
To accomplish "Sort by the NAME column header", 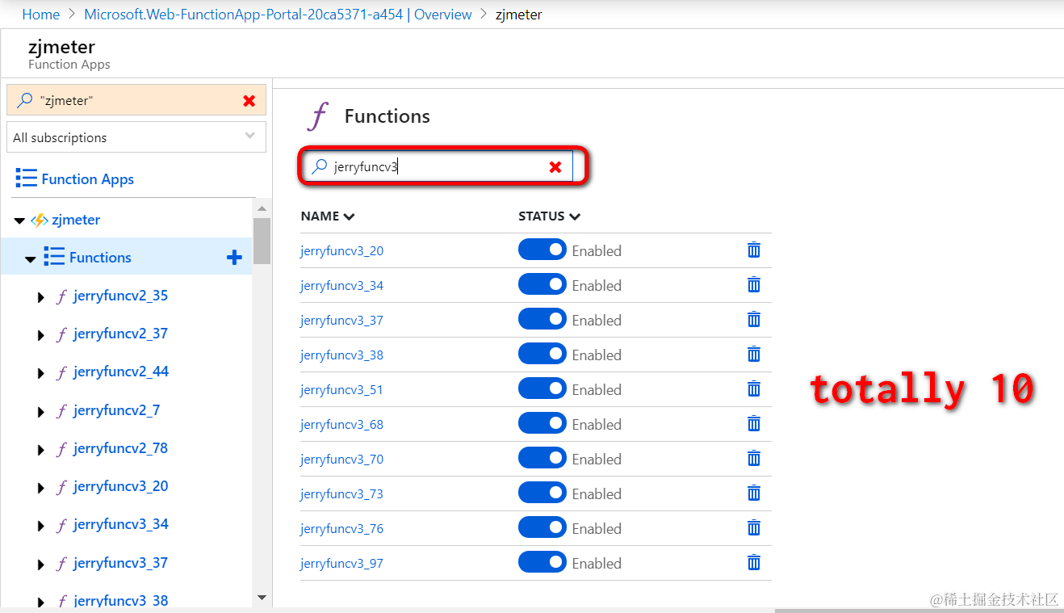I will pos(328,216).
